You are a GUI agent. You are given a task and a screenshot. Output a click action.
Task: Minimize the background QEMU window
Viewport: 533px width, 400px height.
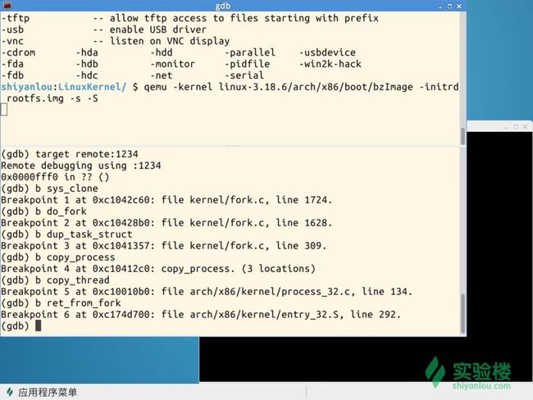pyautogui.click(x=507, y=127)
